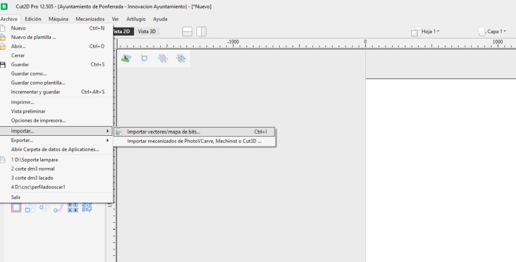Select Importar mecanizados de PhotoVCarve, Machinist o Cut3D
This screenshot has width=516, height=262.
click(x=194, y=141)
